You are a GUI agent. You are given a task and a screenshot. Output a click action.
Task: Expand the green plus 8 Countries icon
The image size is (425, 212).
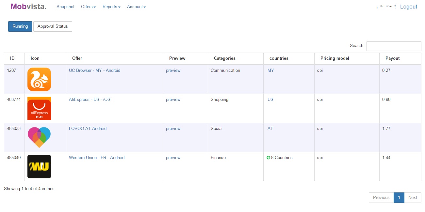pos(269,158)
